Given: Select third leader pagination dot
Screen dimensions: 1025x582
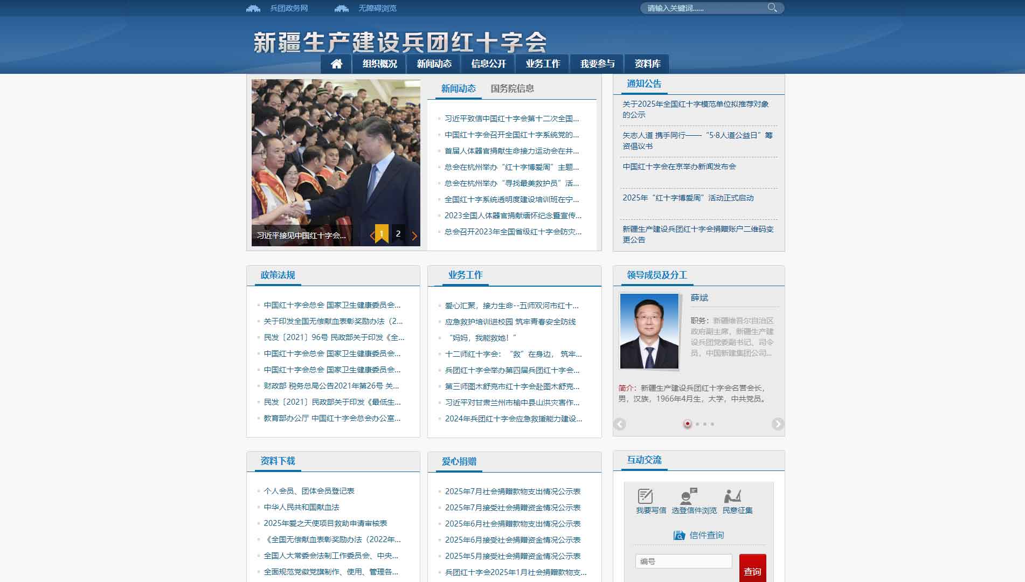Looking at the screenshot, I should [x=705, y=424].
